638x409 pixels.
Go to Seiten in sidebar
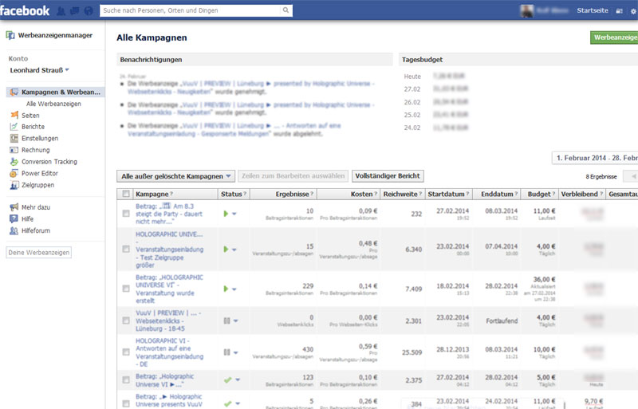30,116
